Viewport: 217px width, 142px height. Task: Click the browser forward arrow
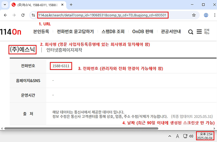[x=14, y=15]
